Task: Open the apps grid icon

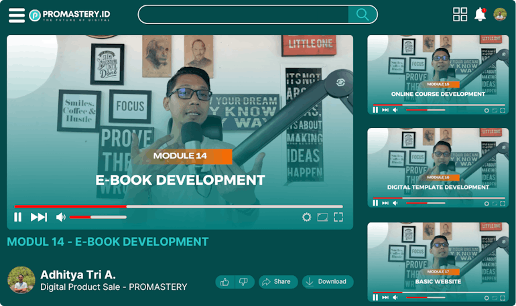Action: pyautogui.click(x=460, y=15)
